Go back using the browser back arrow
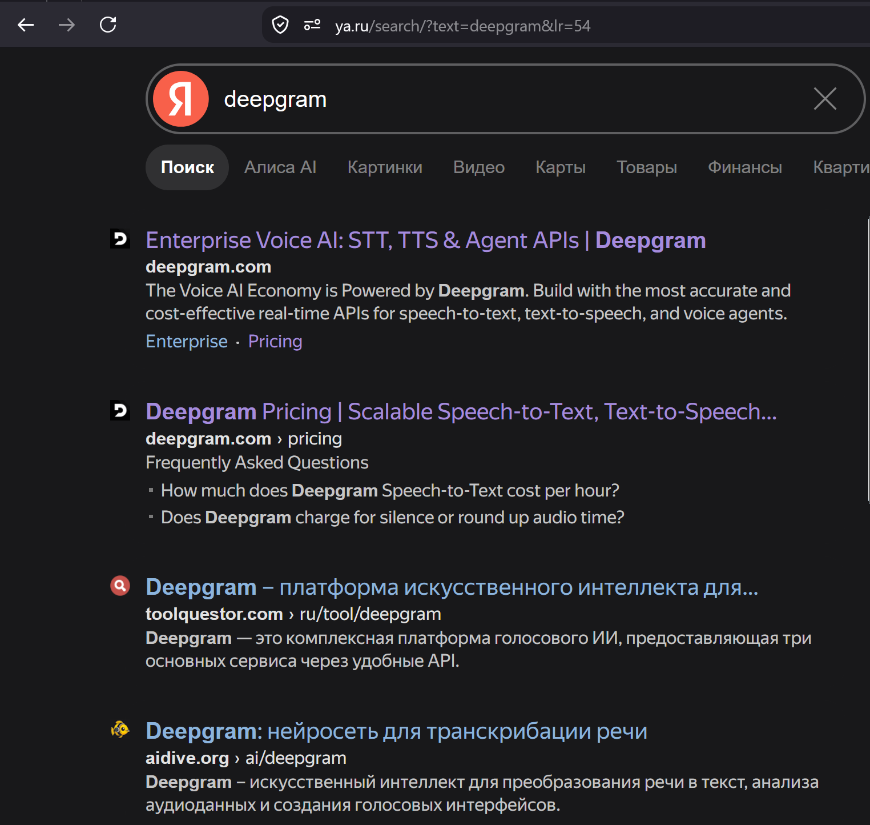 coord(26,25)
